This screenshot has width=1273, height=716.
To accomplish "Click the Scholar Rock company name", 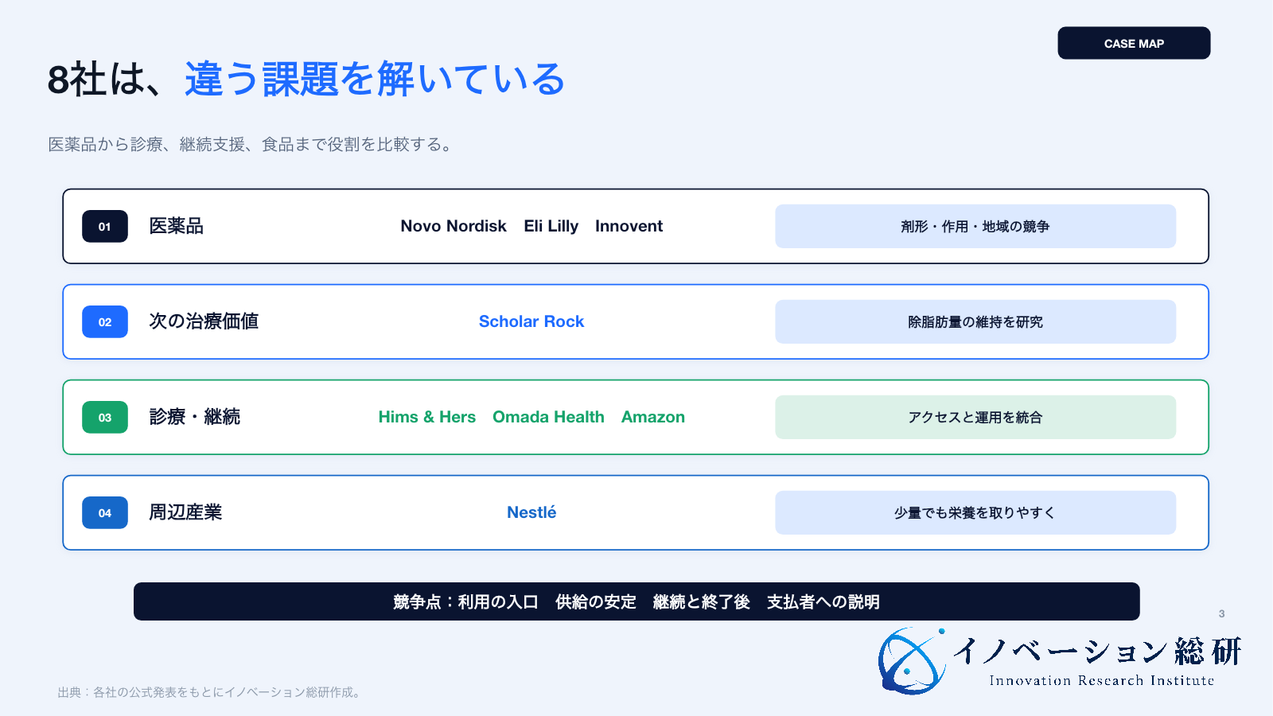I will point(531,321).
